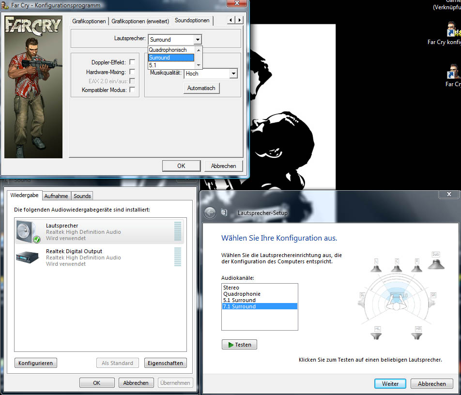Click Abbrechen in Far Cry configuration
The image size is (461, 395).
pyautogui.click(x=223, y=166)
